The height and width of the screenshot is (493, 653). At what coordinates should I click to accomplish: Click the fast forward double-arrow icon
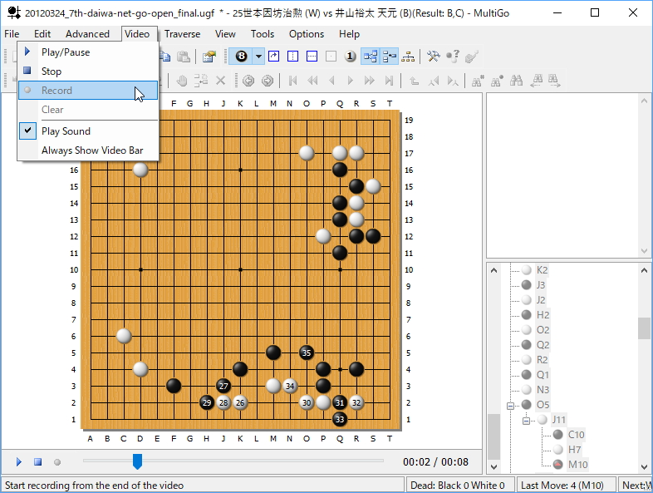[370, 81]
